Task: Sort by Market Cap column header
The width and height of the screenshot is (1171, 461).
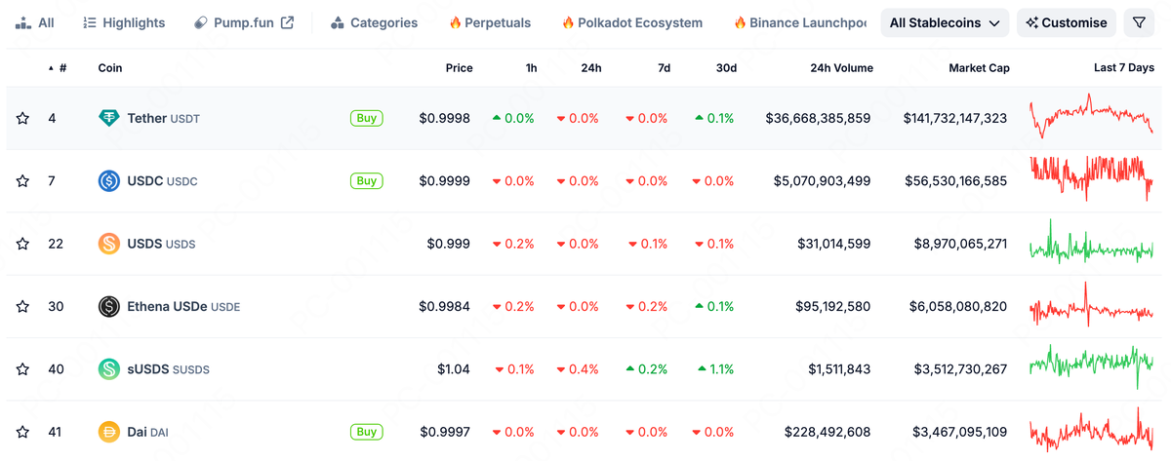Action: tap(979, 68)
